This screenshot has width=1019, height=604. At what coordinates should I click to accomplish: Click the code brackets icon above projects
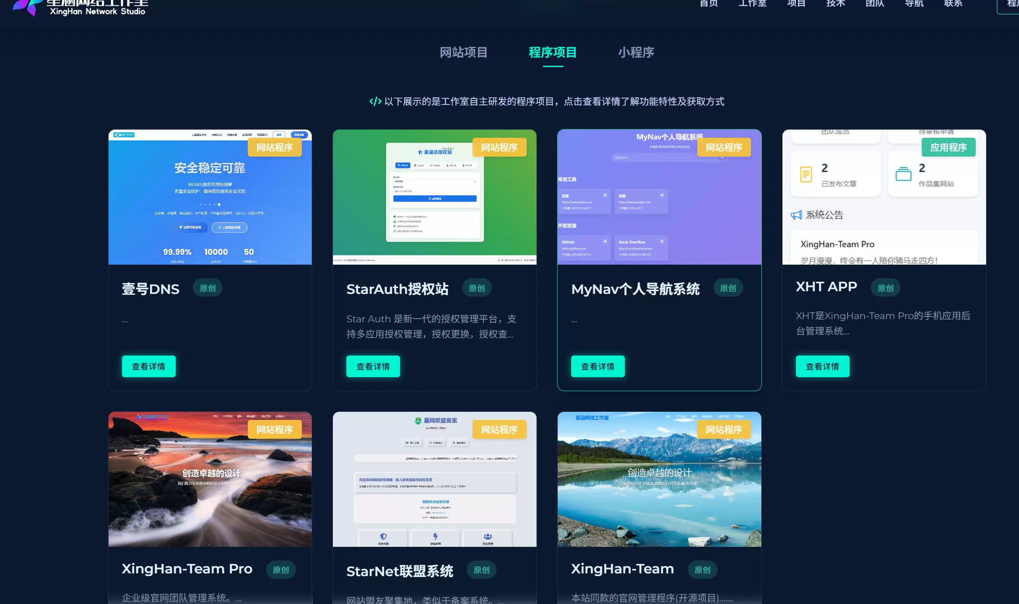pos(375,102)
